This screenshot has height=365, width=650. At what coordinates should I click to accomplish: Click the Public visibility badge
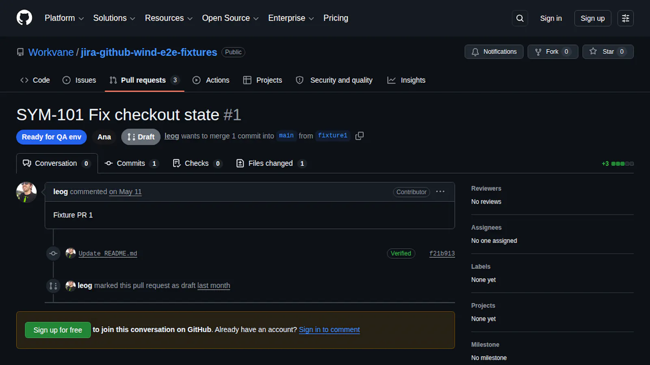click(x=233, y=52)
